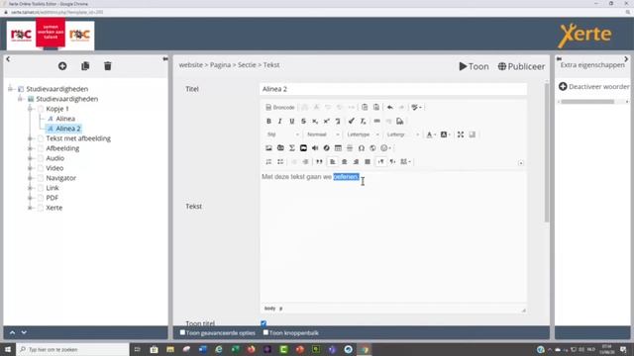The width and height of the screenshot is (634, 356).
Task: Apply superscript formatting
Action: coord(326,121)
